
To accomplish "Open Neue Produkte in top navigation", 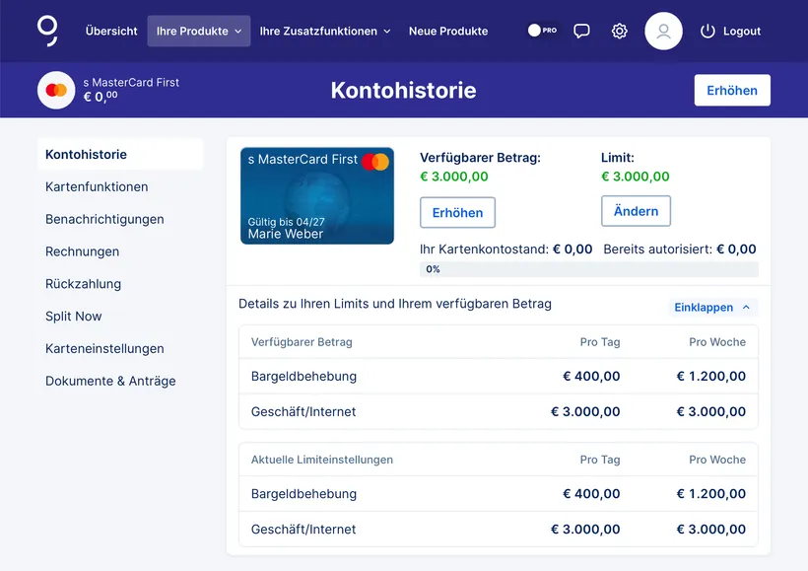I will pos(448,31).
